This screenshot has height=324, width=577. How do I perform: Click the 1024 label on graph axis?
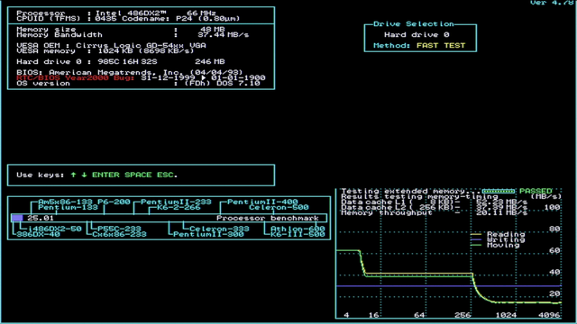pos(506,315)
